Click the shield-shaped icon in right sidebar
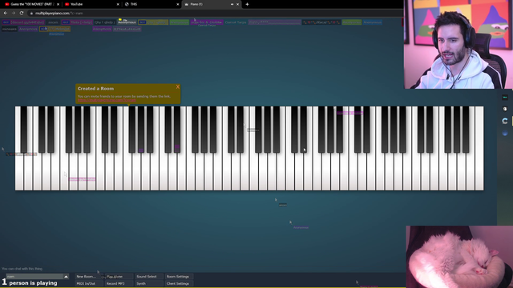 tap(505, 109)
